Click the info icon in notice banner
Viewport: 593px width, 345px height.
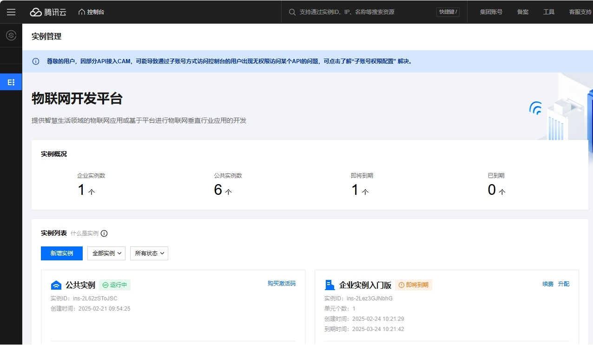[x=36, y=61]
